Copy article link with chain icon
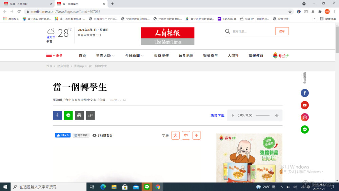 (x=90, y=116)
